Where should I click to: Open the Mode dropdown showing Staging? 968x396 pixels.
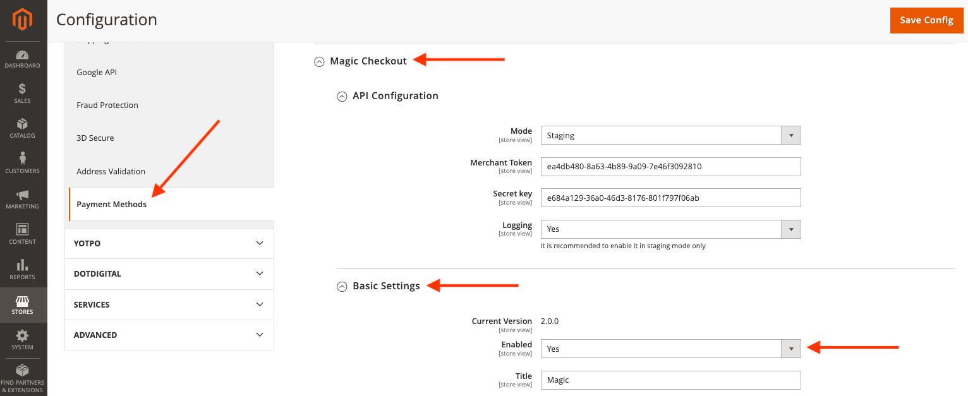pos(671,135)
